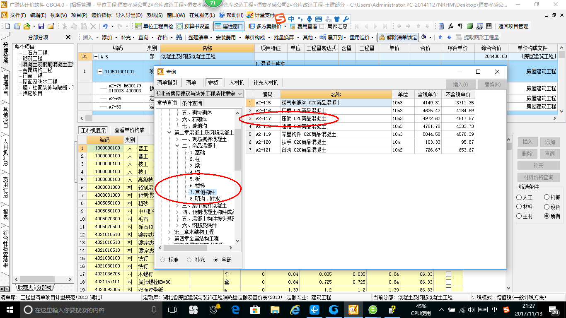Click the 返回项目管理 button

513,26
